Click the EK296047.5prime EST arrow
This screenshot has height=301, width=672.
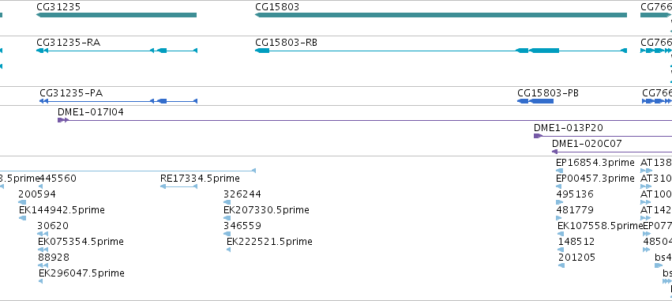point(41,281)
